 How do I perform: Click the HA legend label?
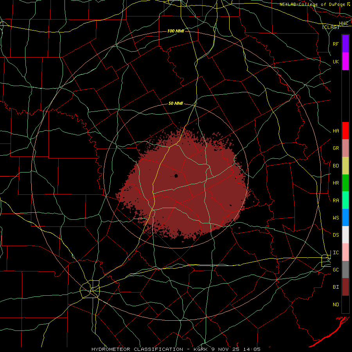tap(336, 131)
